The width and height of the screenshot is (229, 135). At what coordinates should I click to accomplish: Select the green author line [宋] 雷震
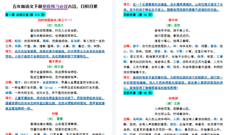[x=55, y=119]
